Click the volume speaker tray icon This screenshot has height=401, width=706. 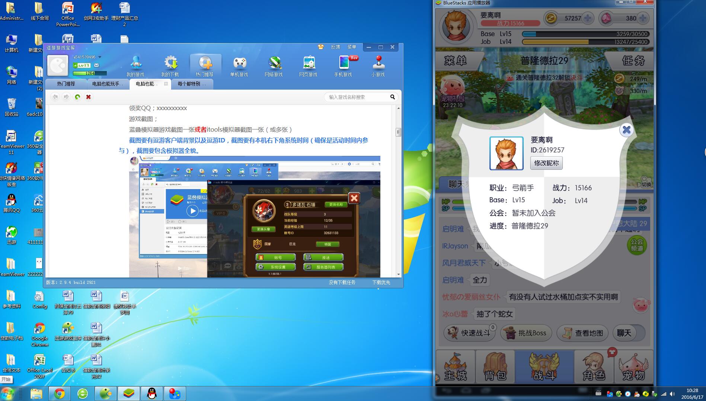[672, 394]
